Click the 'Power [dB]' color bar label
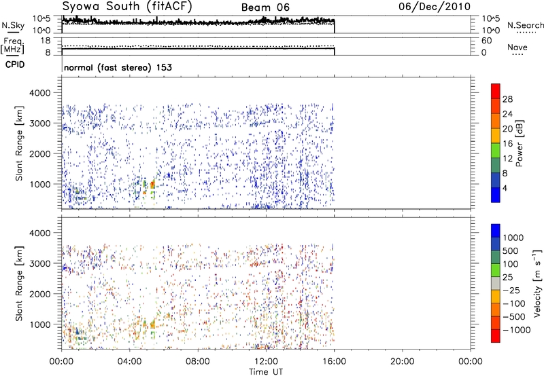 (519, 143)
